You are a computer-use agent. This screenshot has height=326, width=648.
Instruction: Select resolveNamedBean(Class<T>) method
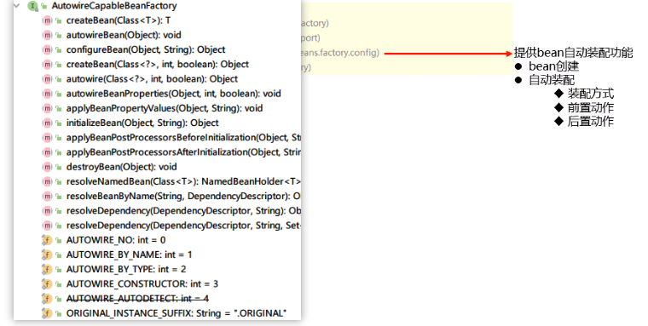[x=183, y=181]
